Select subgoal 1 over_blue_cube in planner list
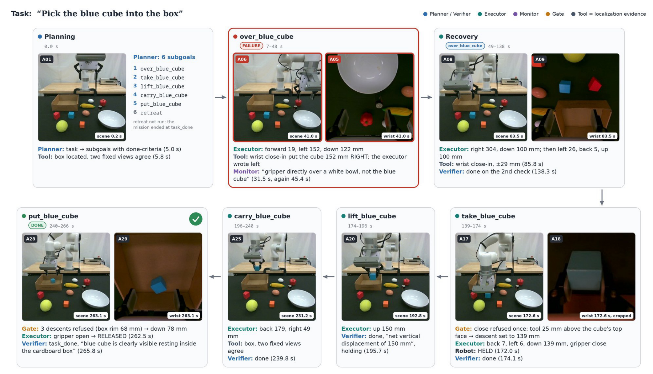Screen dimensions: 653x374 click(x=159, y=69)
